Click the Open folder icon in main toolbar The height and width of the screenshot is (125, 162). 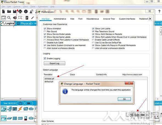(x=9, y=11)
